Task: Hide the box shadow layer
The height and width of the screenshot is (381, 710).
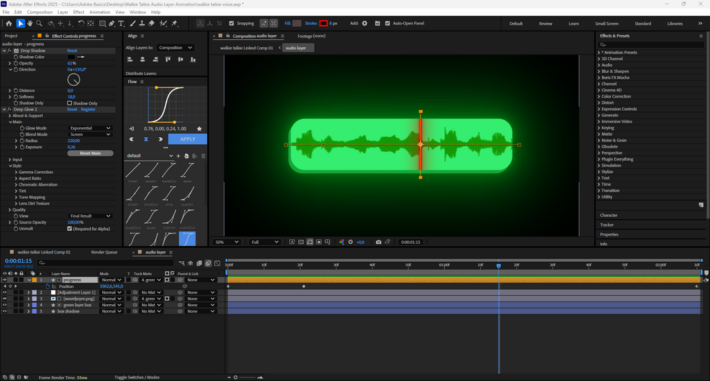Action: pos(5,311)
